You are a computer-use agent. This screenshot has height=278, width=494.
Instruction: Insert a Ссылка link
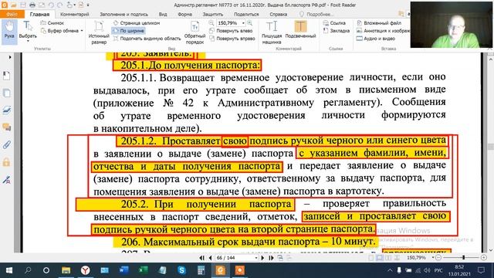334,23
